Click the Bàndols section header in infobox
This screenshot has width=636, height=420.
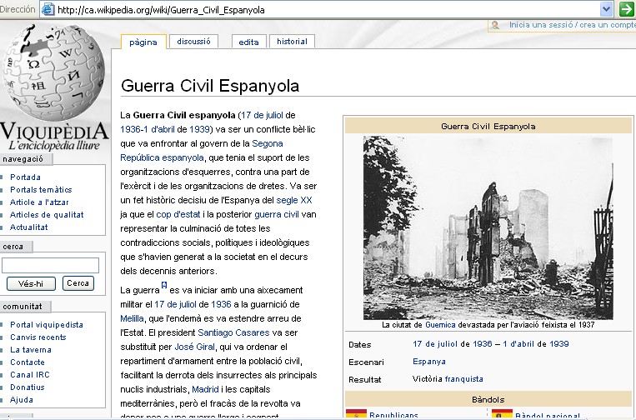[x=488, y=400]
